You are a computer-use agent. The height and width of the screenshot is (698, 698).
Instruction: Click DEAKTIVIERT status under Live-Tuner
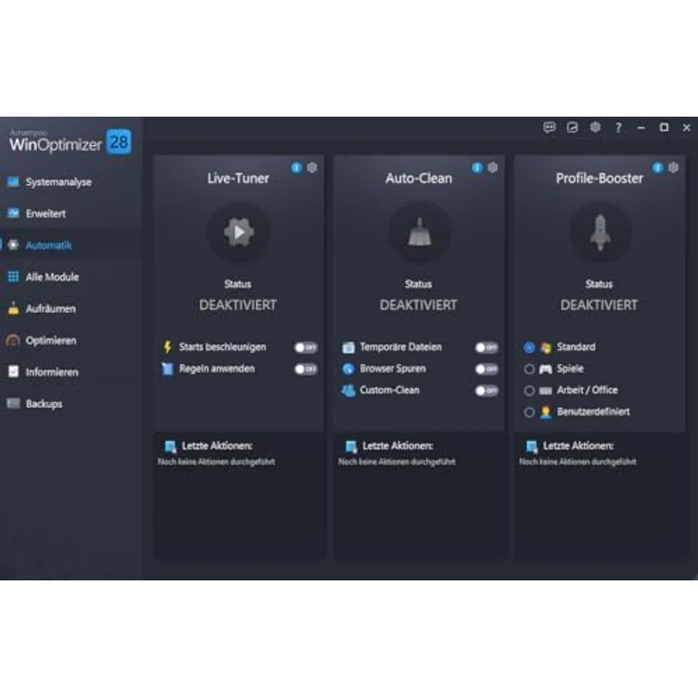(238, 305)
